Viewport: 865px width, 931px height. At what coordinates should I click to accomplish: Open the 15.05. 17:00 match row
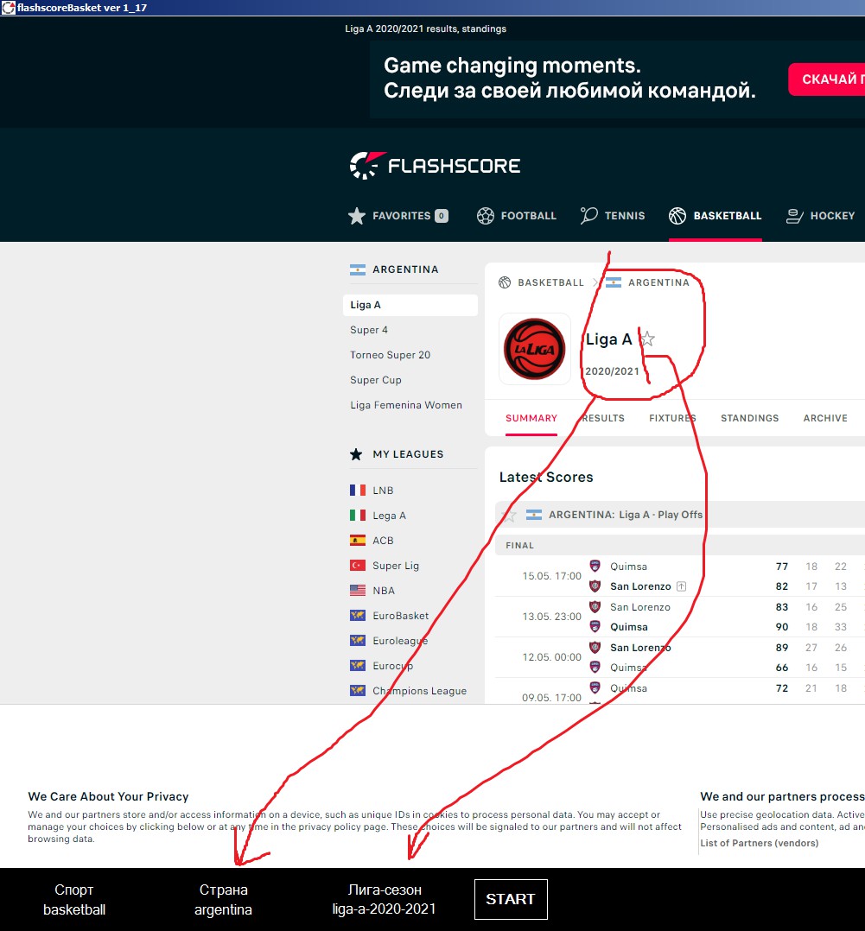coord(679,576)
